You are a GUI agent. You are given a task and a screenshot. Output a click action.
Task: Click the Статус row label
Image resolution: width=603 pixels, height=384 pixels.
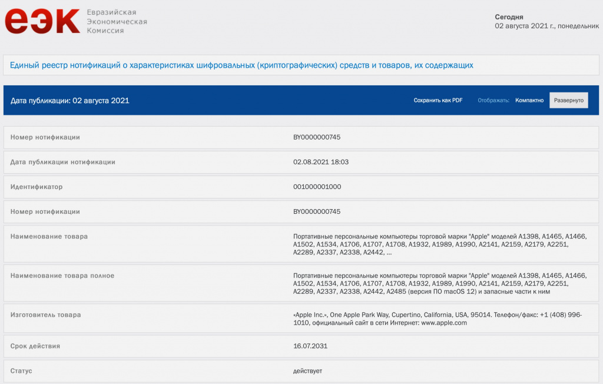tap(21, 371)
